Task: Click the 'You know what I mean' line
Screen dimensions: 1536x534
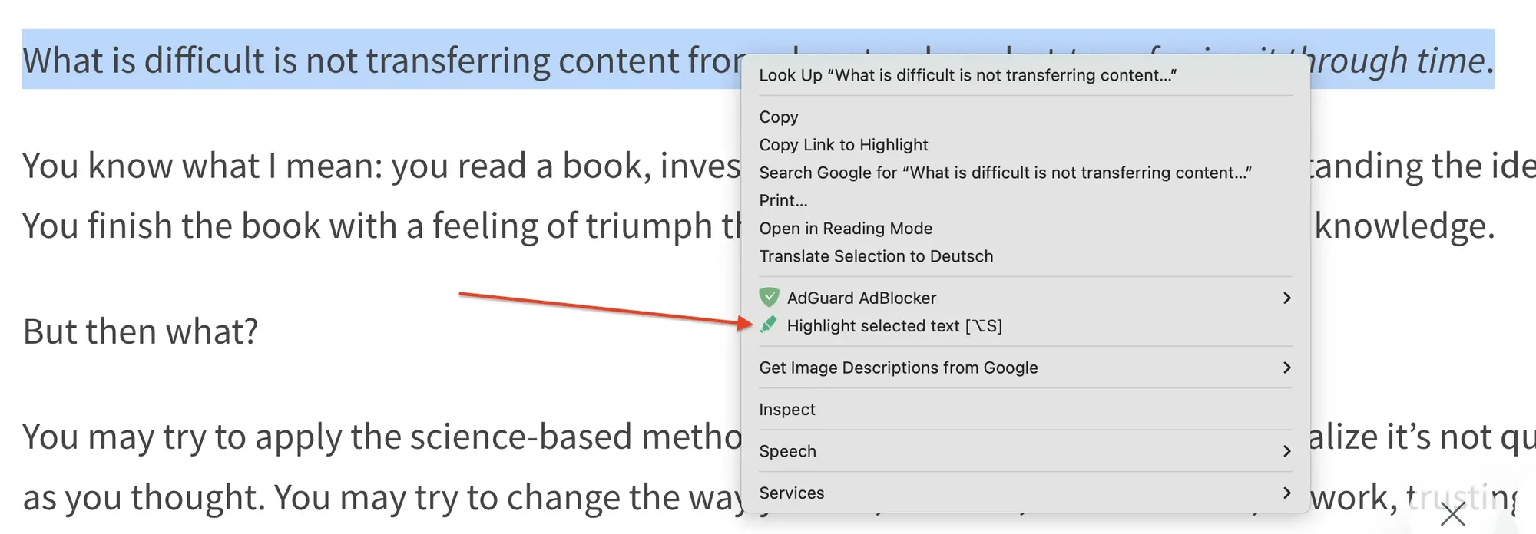Action: 382,166
